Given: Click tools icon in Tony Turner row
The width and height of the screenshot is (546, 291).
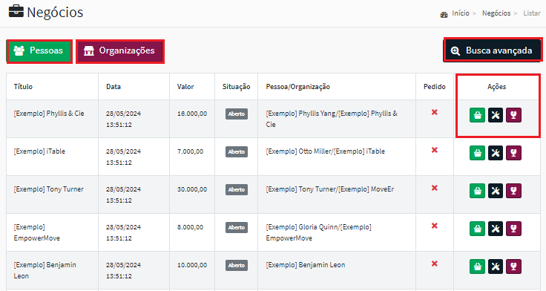Looking at the screenshot, I should pos(495,191).
